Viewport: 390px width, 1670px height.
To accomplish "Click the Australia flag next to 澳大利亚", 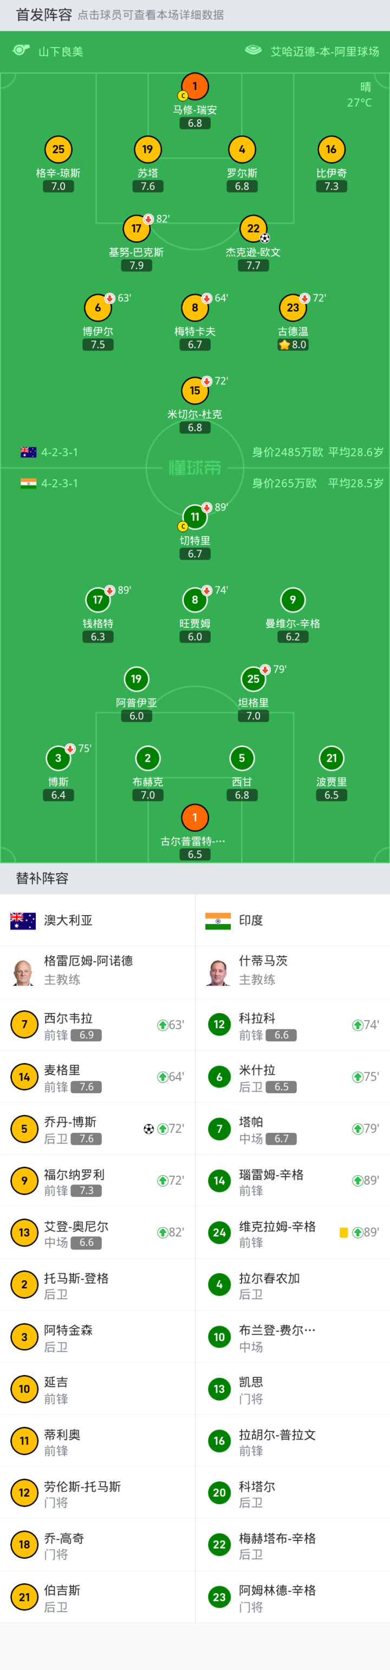I will 23,920.
